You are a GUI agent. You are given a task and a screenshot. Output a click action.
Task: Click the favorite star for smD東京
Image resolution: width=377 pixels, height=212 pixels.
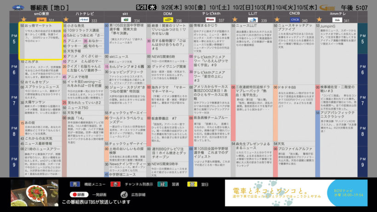coord(23,19)
